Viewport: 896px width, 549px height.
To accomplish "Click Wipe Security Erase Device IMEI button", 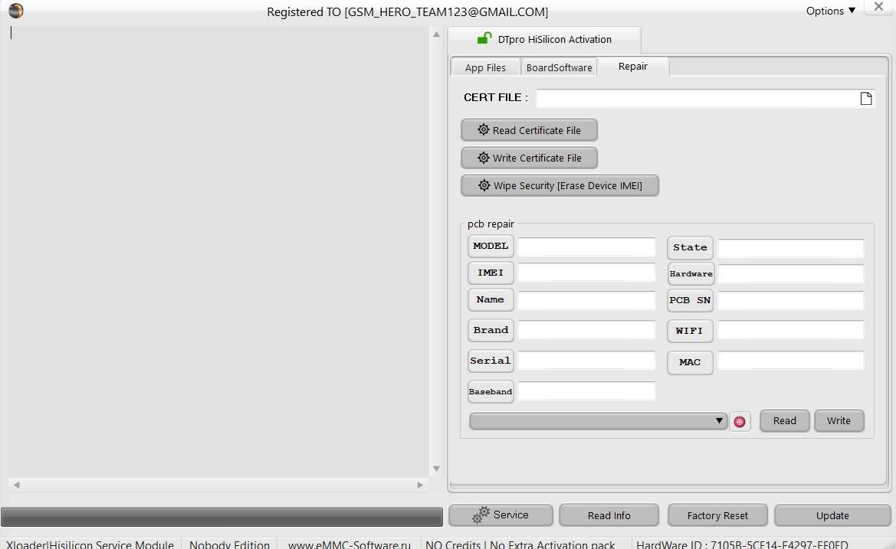I will point(560,185).
